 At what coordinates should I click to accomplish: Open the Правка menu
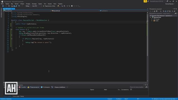pyautogui.click(x=7, y=4)
